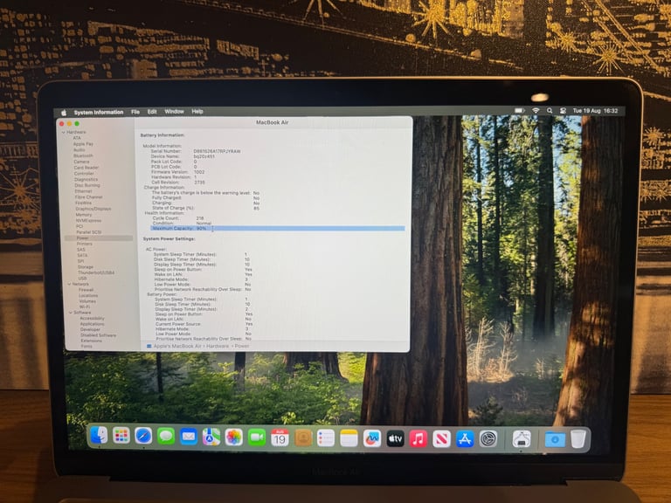
Task: Open Contacts from the Dock
Action: pos(303,438)
